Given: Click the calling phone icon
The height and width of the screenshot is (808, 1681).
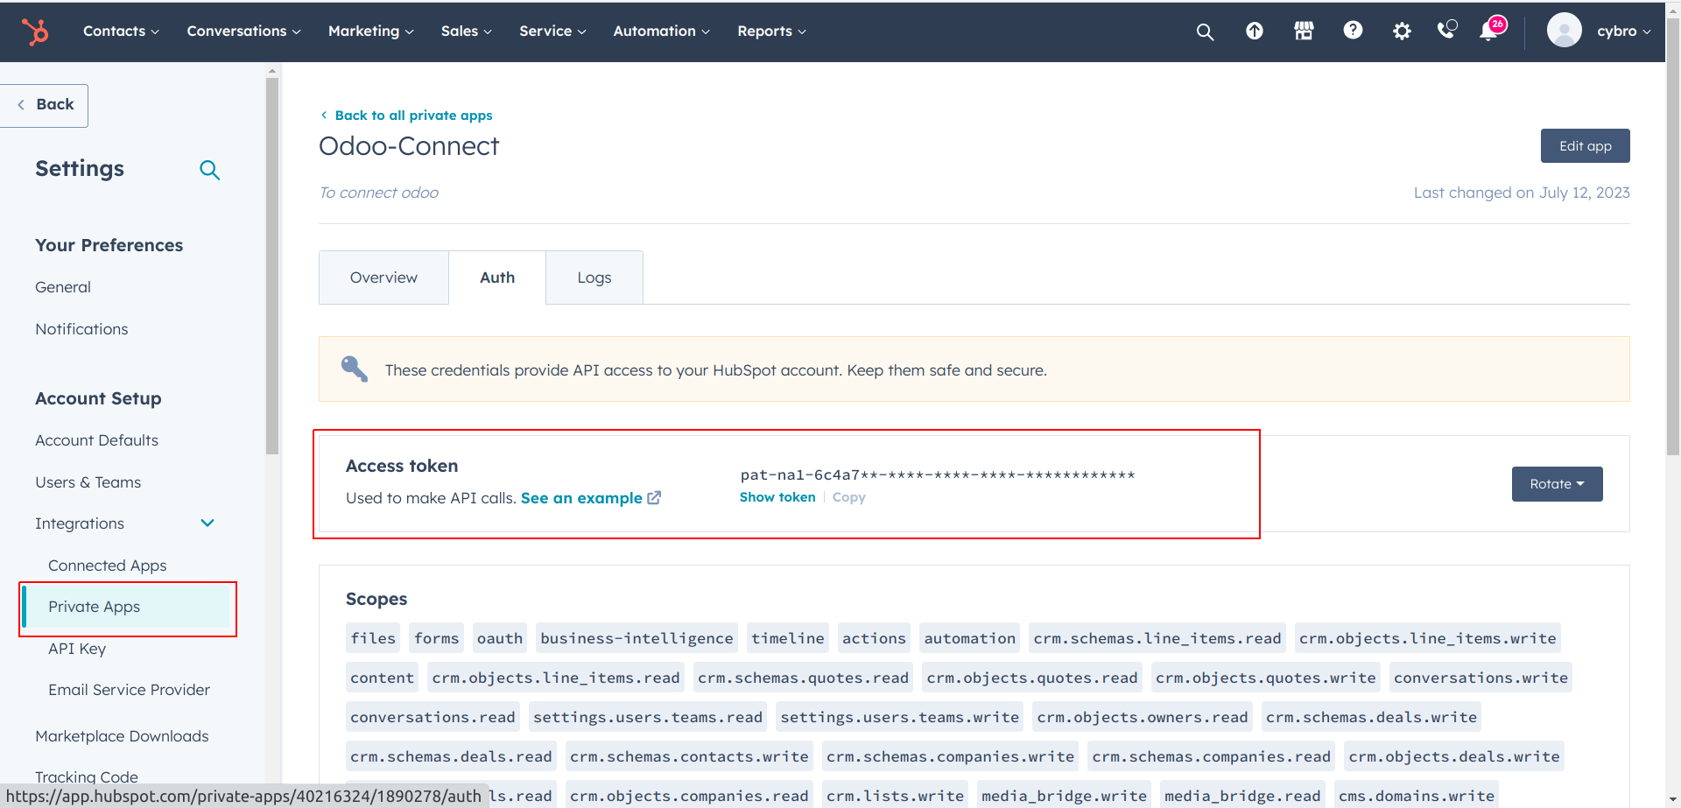Looking at the screenshot, I should [x=1447, y=31].
